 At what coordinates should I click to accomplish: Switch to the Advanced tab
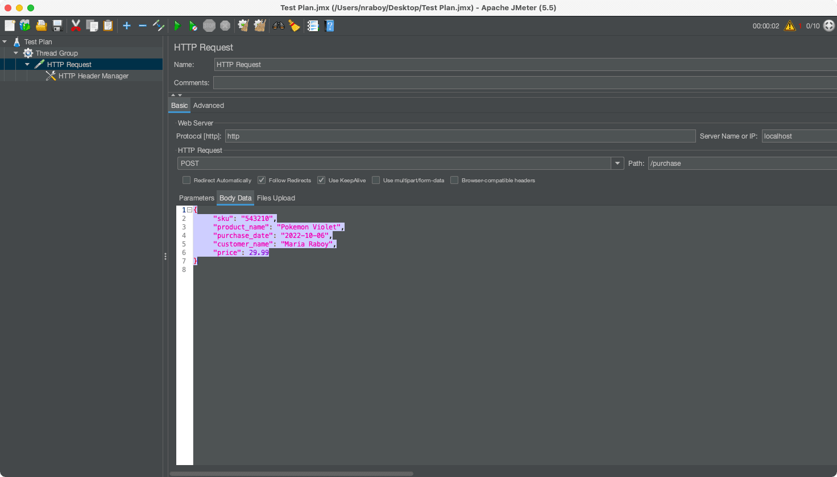coord(208,106)
